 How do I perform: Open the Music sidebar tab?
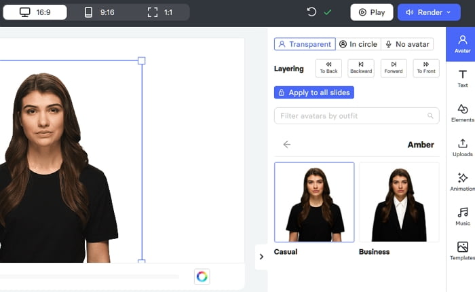click(462, 217)
